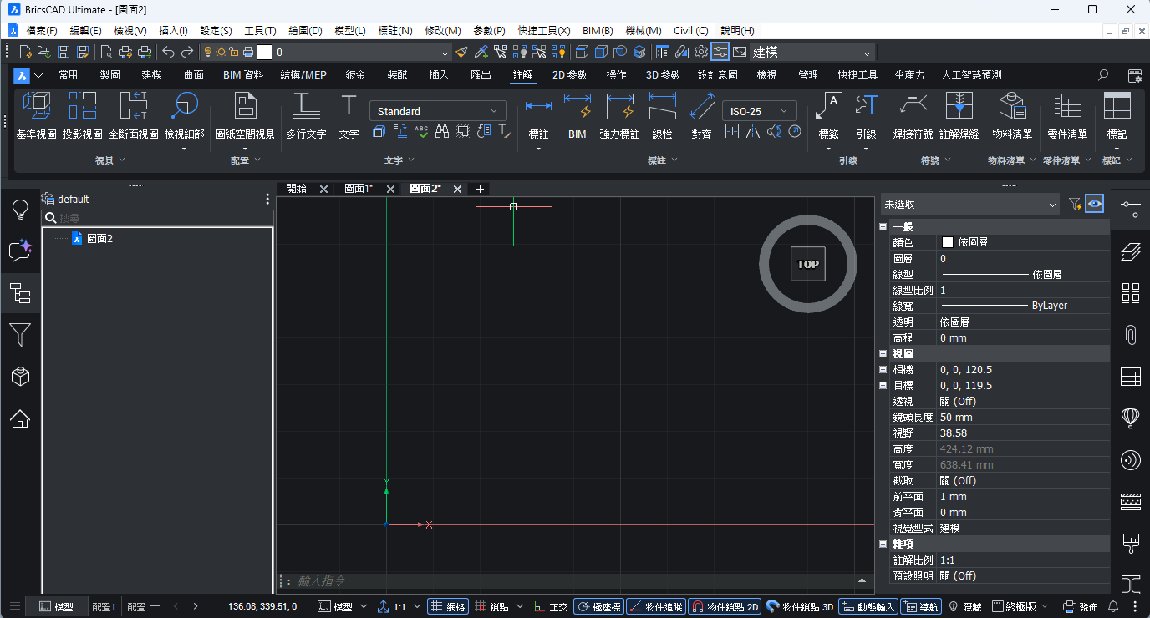Click the lightbulb tips icon in left sidebar
The height and width of the screenshot is (618, 1150).
click(x=20, y=209)
